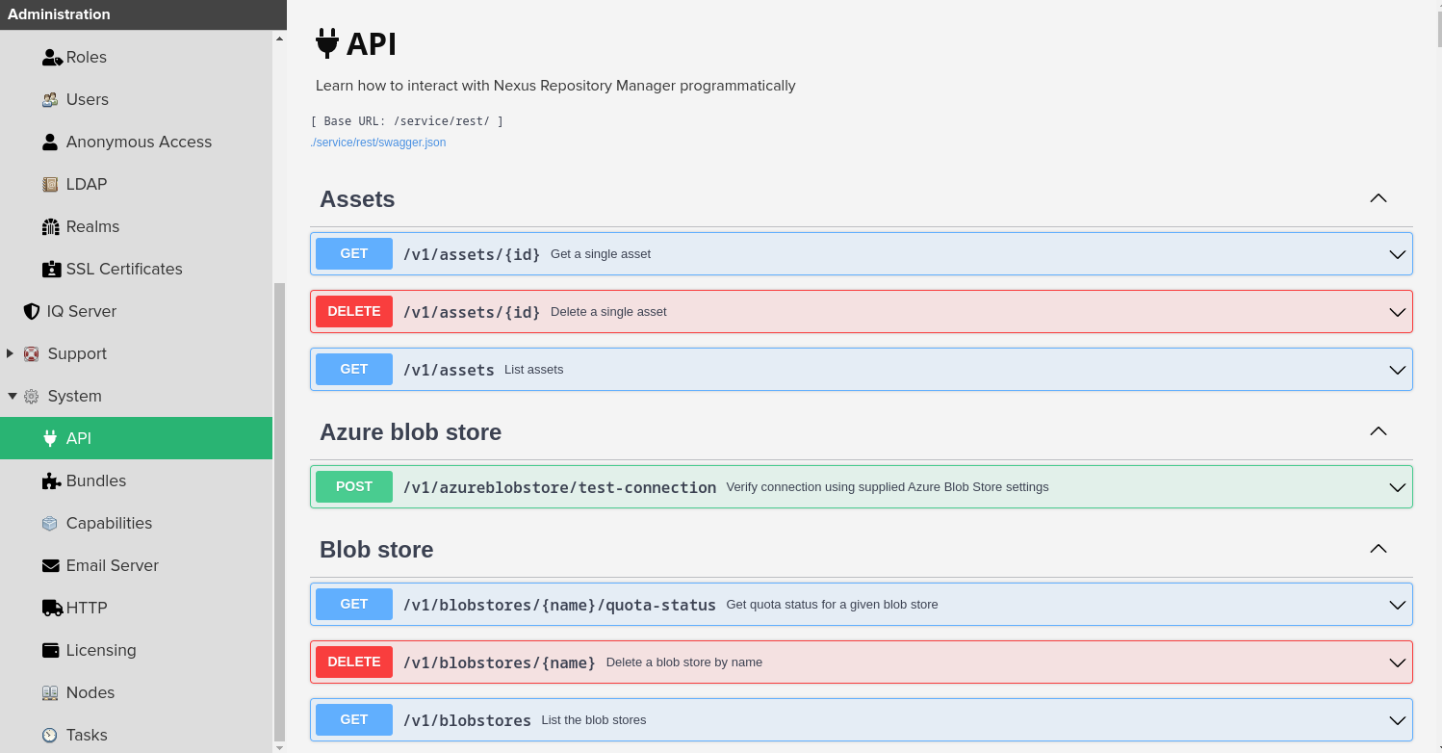Collapse the Azure blob store section

coord(1378,432)
